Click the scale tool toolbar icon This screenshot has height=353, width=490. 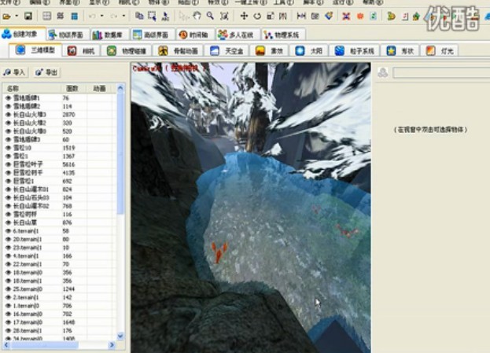[270, 16]
